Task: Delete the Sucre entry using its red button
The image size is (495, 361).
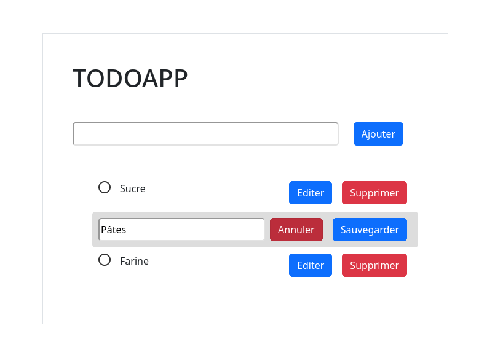Action: point(374,192)
